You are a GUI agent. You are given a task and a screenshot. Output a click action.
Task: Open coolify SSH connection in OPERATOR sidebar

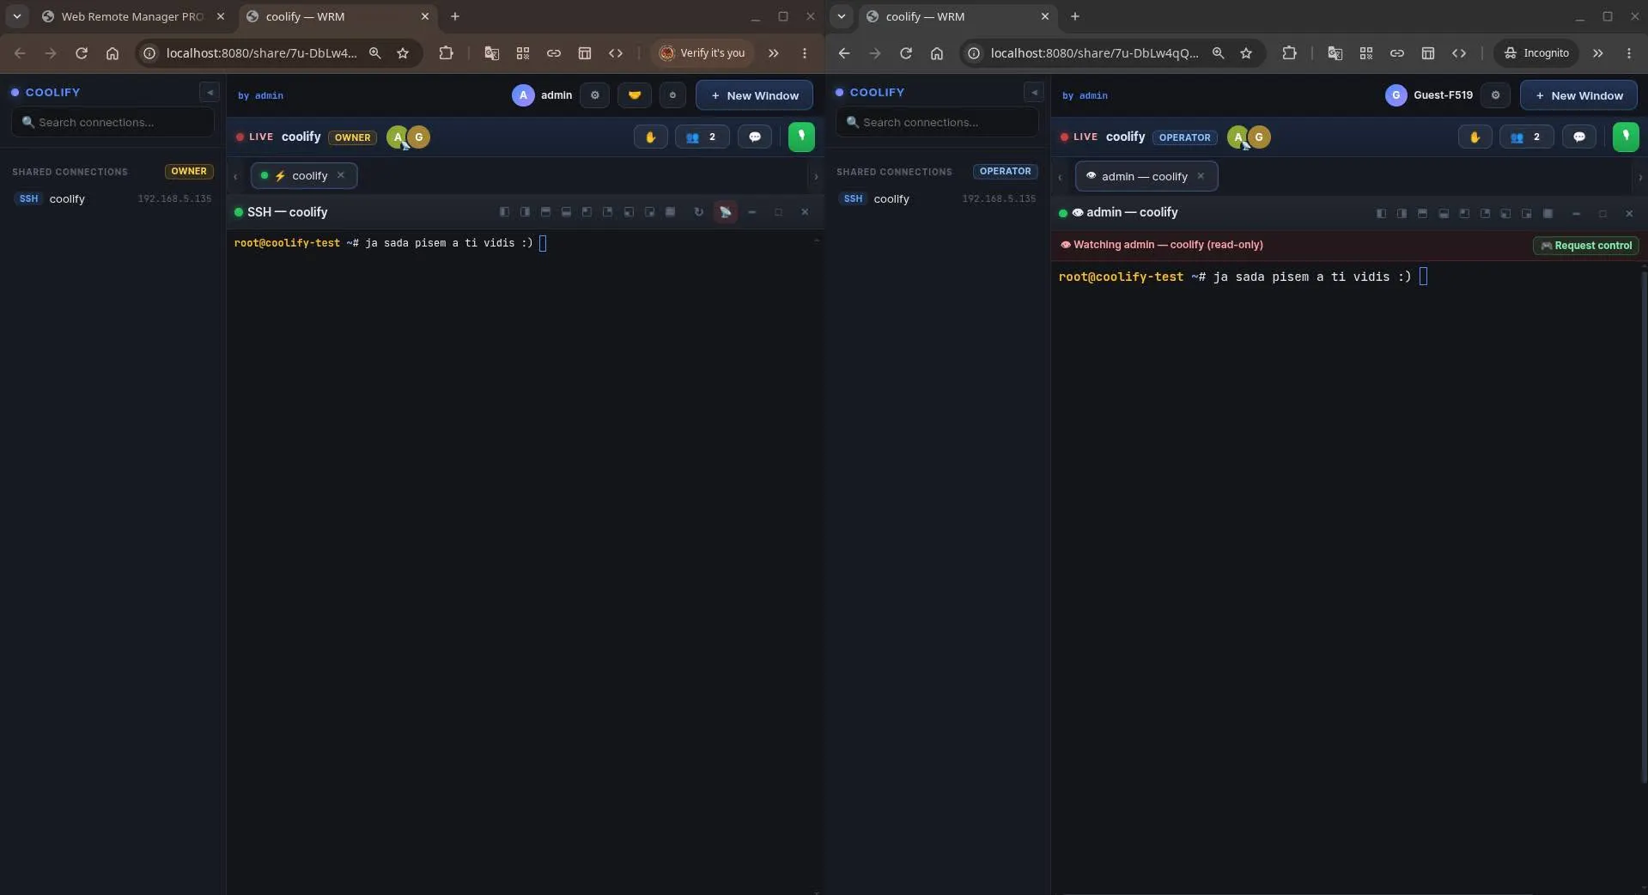pyautogui.click(x=936, y=198)
